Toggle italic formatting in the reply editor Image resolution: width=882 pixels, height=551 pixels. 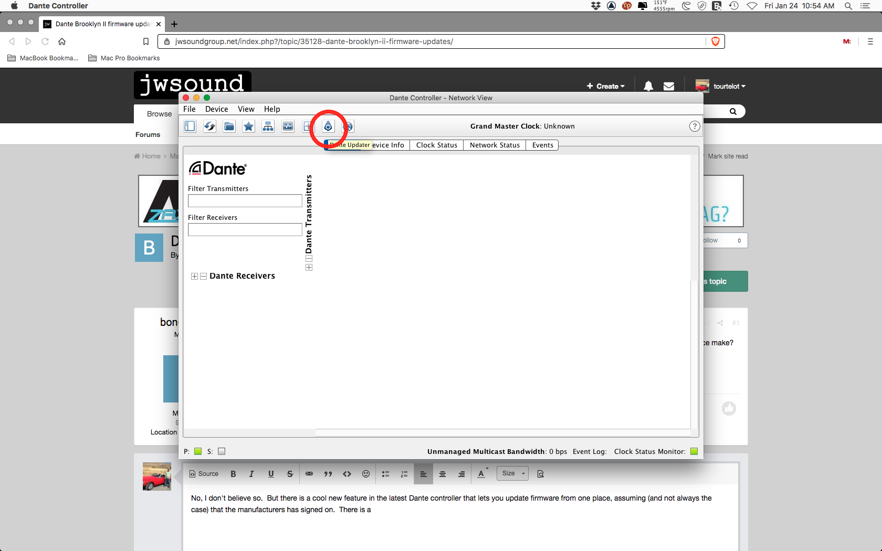[x=251, y=474]
